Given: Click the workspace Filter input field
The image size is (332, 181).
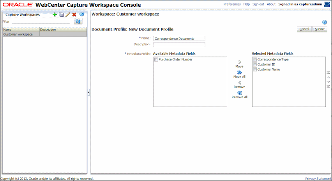Looking at the screenshot, I should 41,21.
